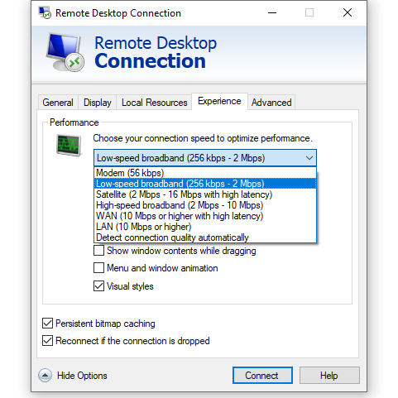Close the Remote Desktop Connection window
The image size is (398, 398).
point(348,12)
